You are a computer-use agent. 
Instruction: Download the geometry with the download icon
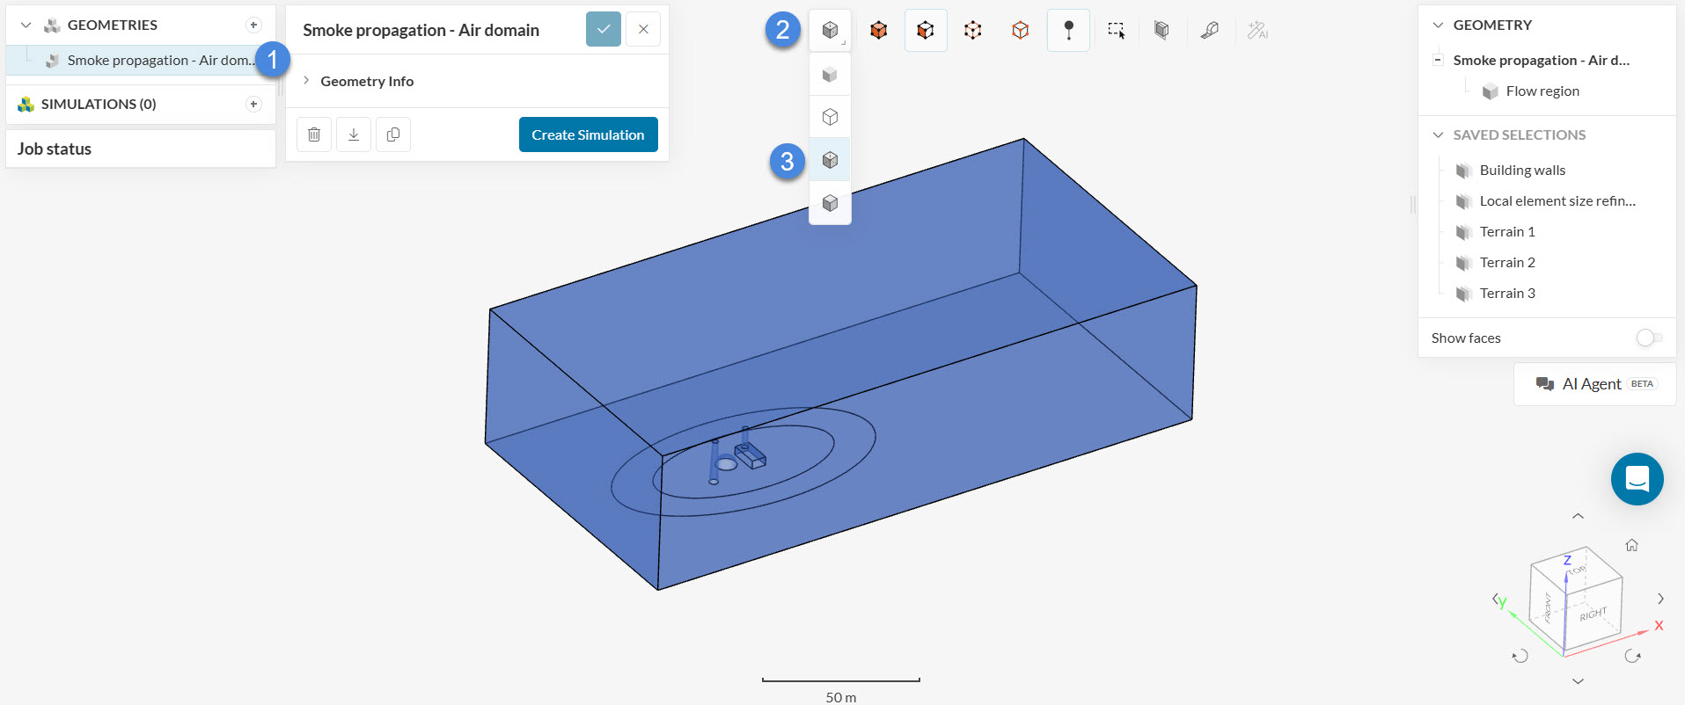[354, 134]
